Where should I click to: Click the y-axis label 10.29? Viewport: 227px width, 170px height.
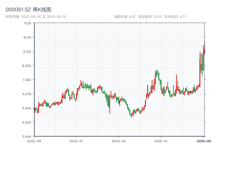point(27,37)
